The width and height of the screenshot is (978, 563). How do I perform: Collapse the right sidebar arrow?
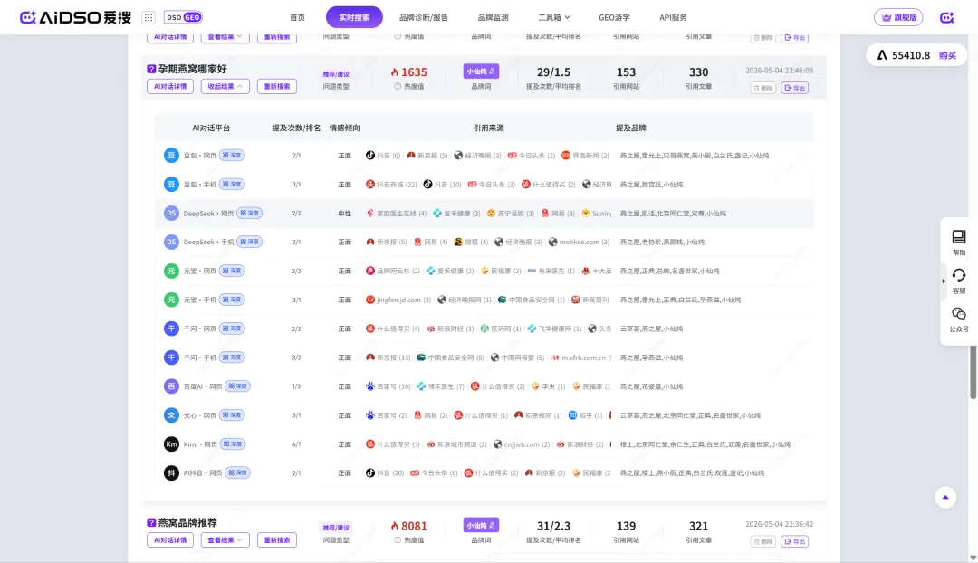tap(944, 281)
